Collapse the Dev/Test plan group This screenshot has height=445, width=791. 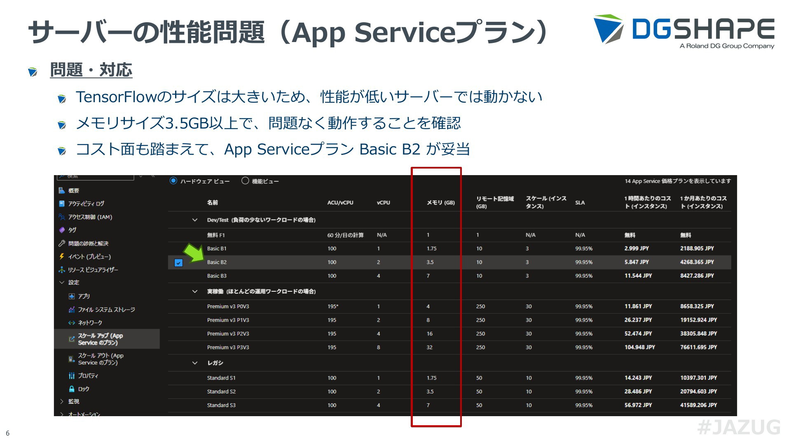pyautogui.click(x=195, y=220)
